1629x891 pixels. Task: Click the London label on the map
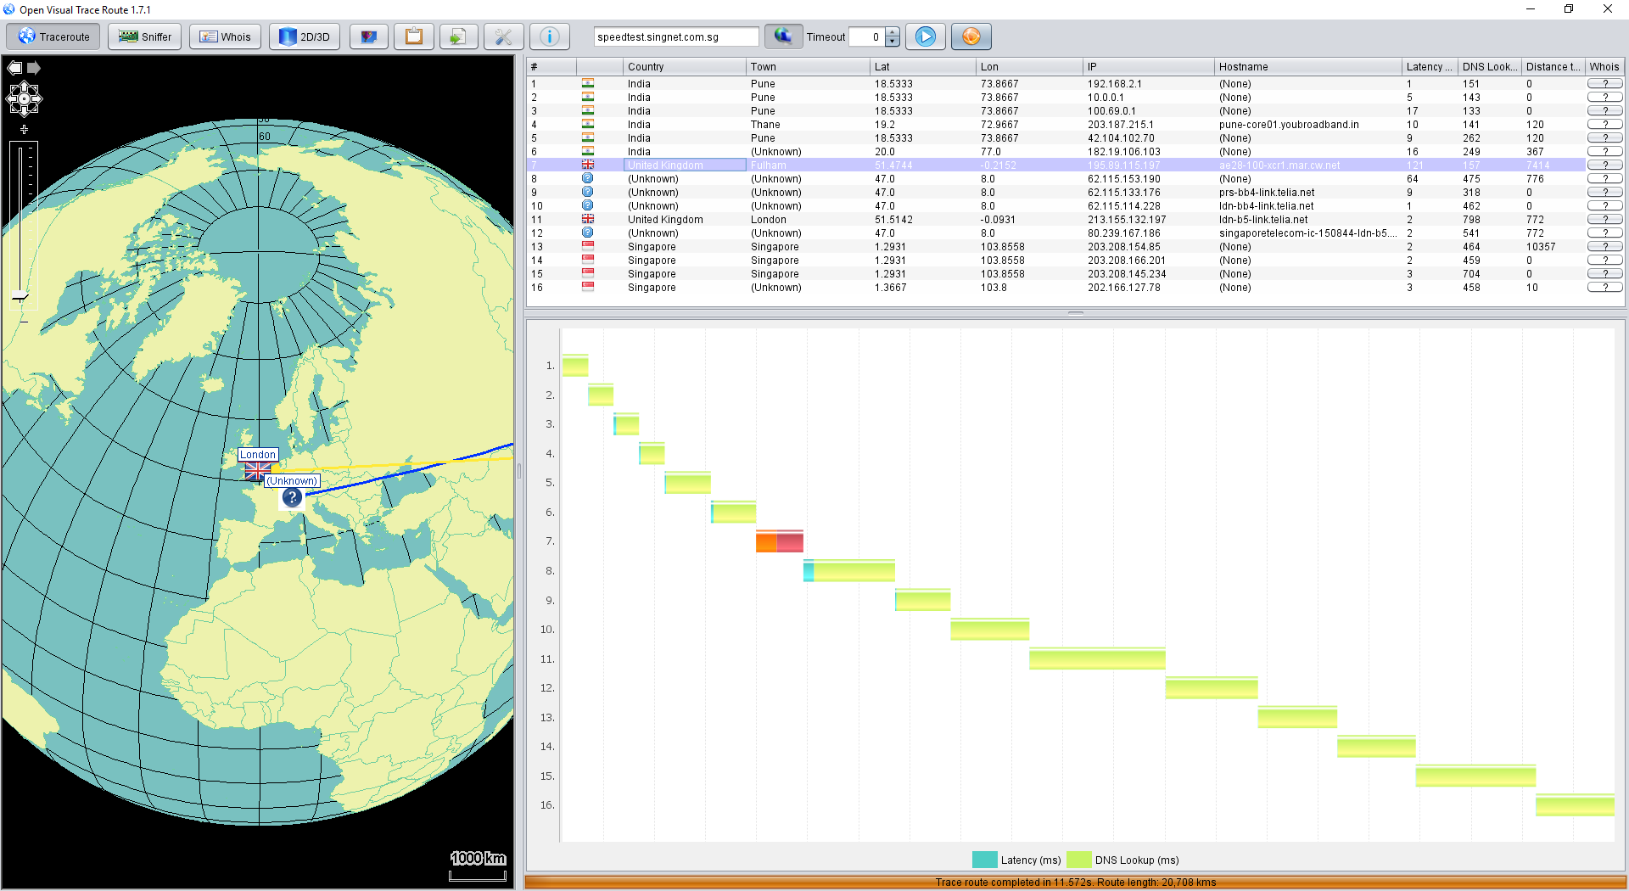point(258,455)
